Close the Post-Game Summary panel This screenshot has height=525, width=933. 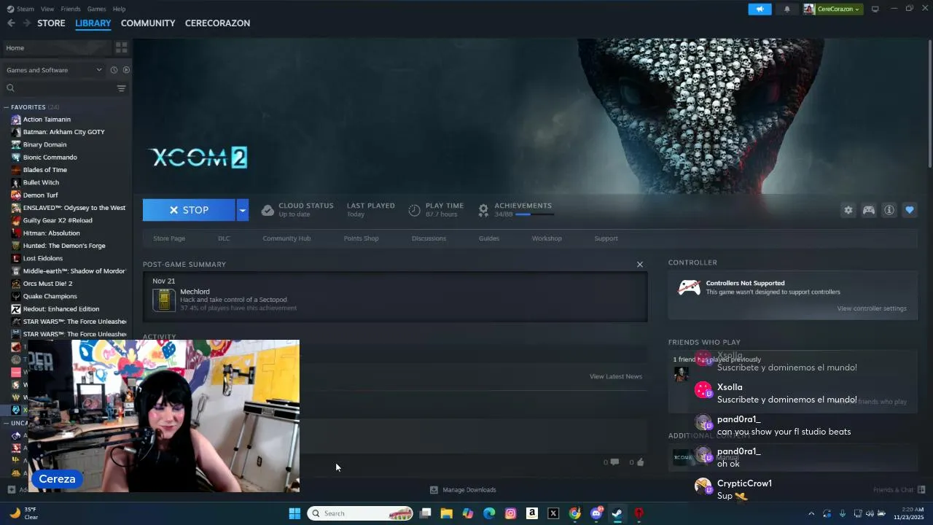(x=640, y=265)
